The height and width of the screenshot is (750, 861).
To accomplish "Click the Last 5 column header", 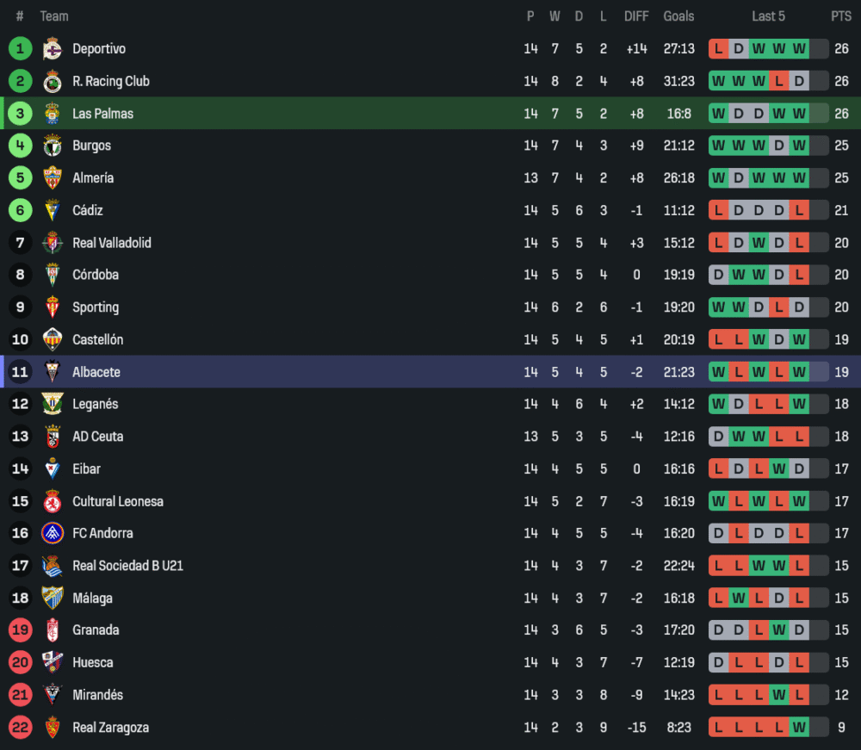I will (x=768, y=16).
